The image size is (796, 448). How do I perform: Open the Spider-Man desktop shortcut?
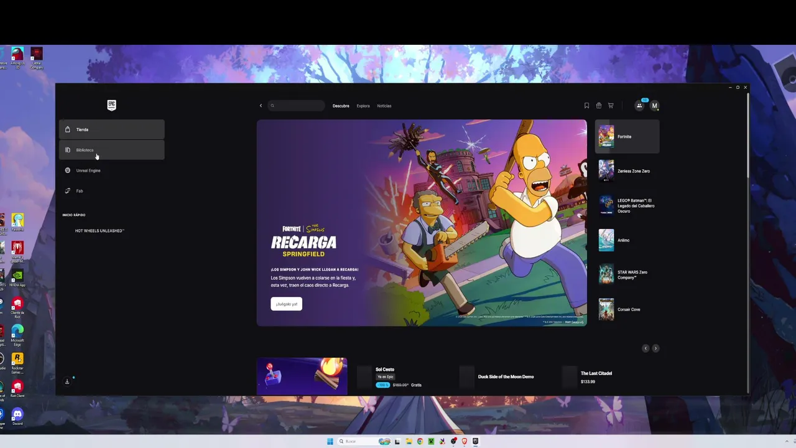point(17,250)
